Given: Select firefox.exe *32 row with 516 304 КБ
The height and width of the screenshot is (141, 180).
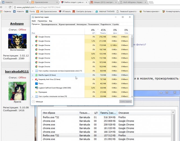Looking at the screenshot, I should (106, 117).
